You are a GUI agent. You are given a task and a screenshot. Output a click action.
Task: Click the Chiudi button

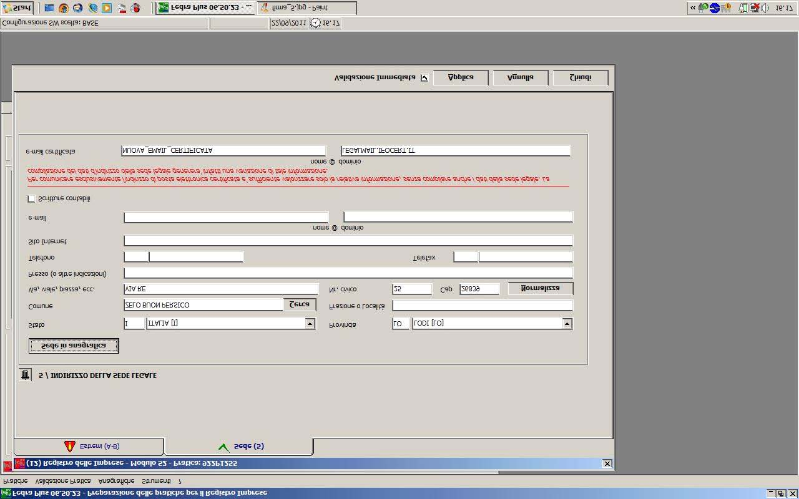tap(581, 77)
